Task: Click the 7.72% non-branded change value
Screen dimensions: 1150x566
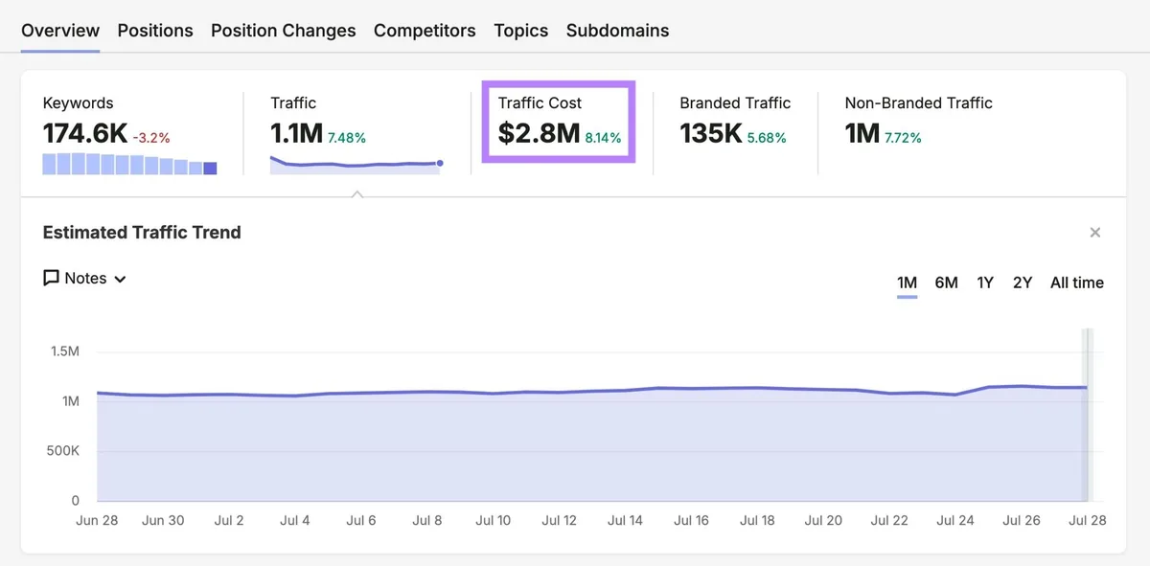Action: pos(903,138)
